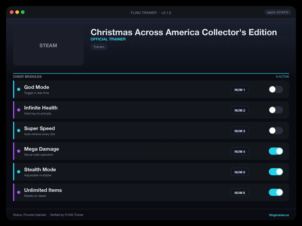Click 'Status: Process injected' in status bar
This screenshot has width=302, height=226.
[29, 215]
